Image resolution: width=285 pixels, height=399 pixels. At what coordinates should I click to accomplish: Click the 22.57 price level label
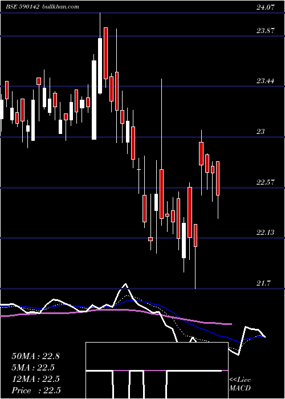[266, 182]
